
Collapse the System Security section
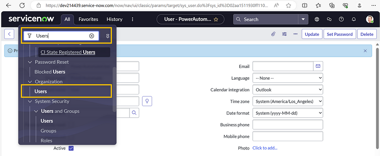coord(30,101)
